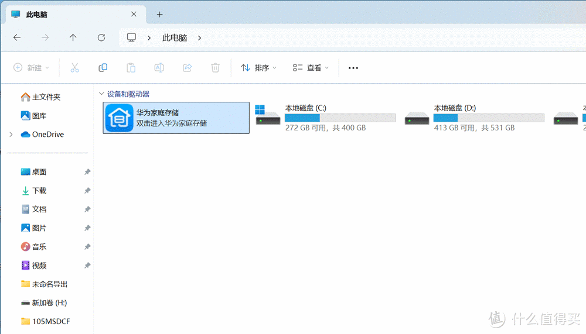
Task: Open the three-dot more options menu
Action: [353, 68]
